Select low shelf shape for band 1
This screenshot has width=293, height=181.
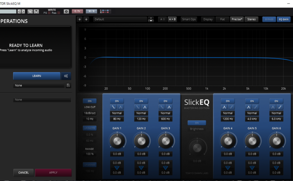coord(113,107)
